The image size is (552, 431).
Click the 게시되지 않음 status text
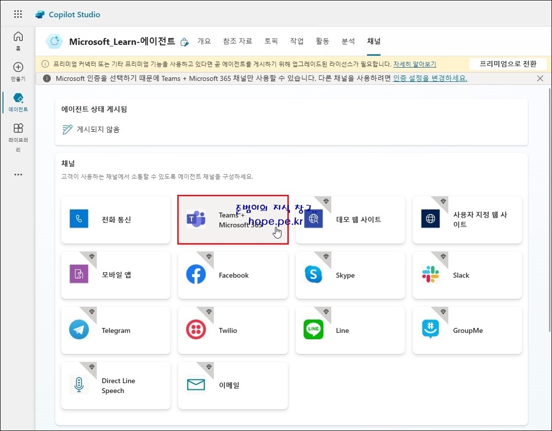[x=98, y=129]
